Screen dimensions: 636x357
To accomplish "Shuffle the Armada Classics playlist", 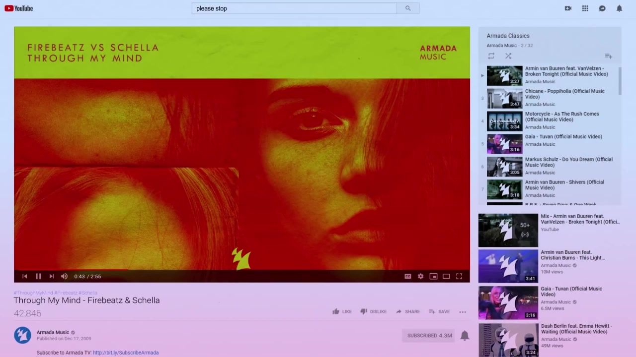I will (508, 56).
